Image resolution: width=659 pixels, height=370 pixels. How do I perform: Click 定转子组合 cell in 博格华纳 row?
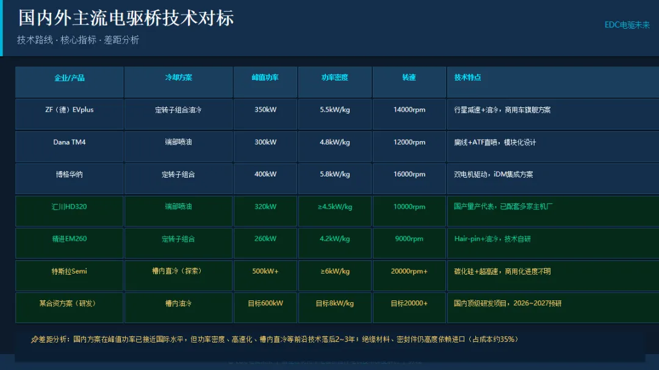point(179,179)
